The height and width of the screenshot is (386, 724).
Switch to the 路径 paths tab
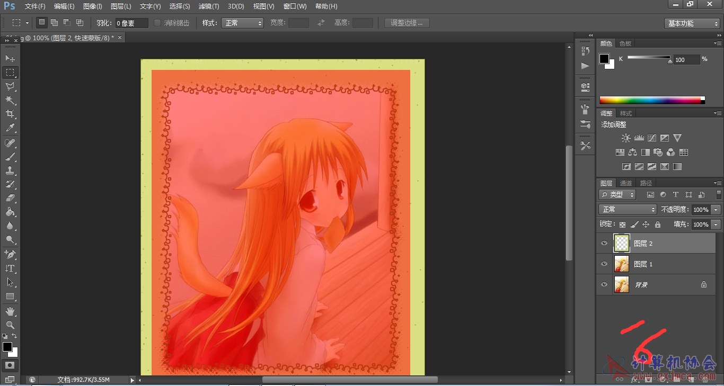coord(646,183)
